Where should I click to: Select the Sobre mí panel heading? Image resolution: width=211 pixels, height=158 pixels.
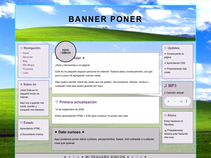pos(28,84)
